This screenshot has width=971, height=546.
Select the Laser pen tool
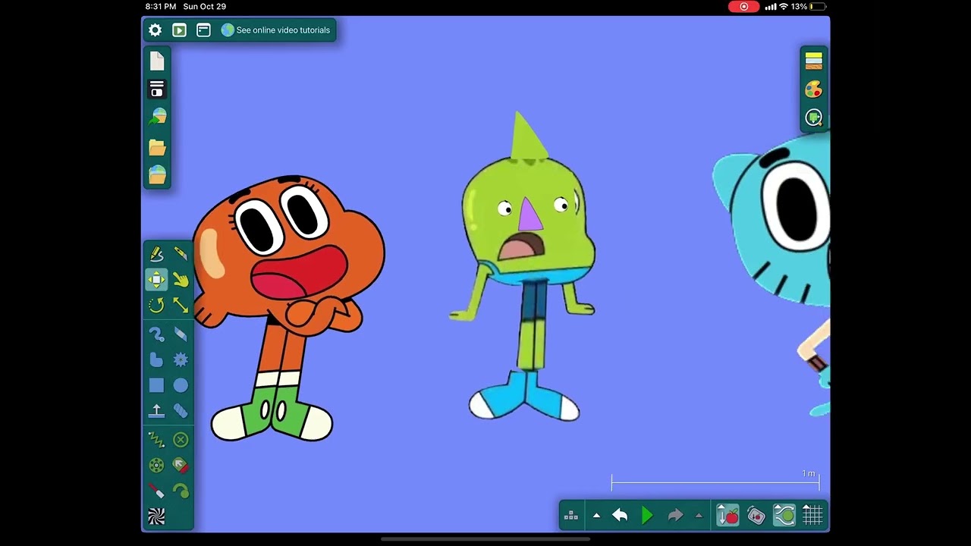pyautogui.click(x=156, y=491)
